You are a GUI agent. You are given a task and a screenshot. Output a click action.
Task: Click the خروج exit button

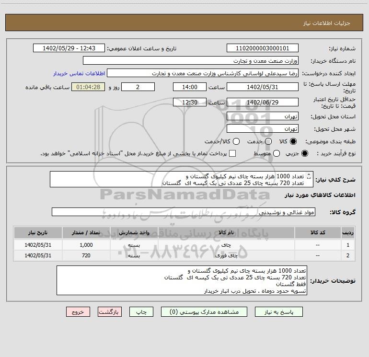tap(78, 312)
